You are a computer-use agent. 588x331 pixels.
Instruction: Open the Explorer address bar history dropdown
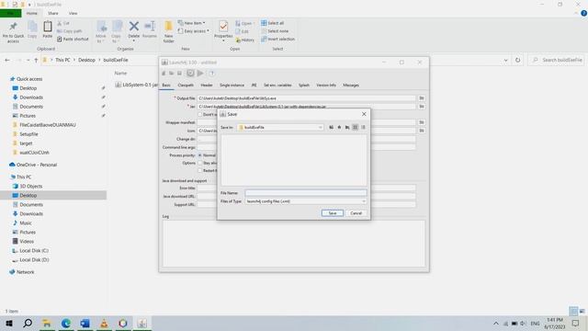(506, 60)
